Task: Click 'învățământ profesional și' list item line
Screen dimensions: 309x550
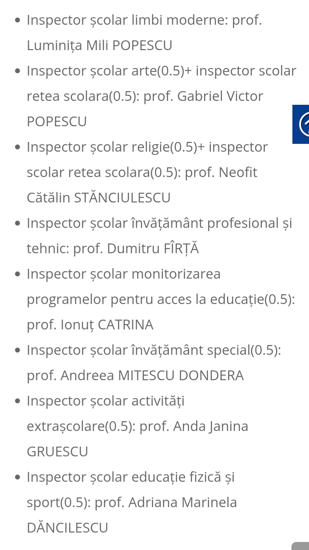Action: coord(160,223)
